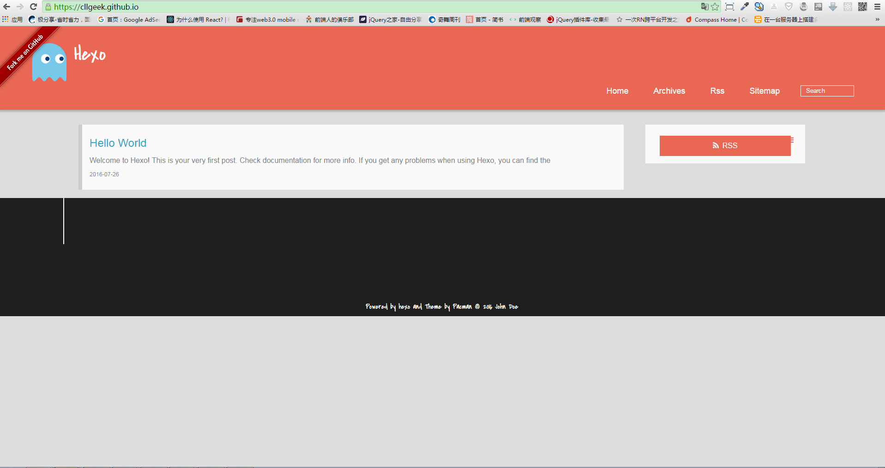885x468 pixels.
Task: Click the address bar URL
Action: pos(96,7)
